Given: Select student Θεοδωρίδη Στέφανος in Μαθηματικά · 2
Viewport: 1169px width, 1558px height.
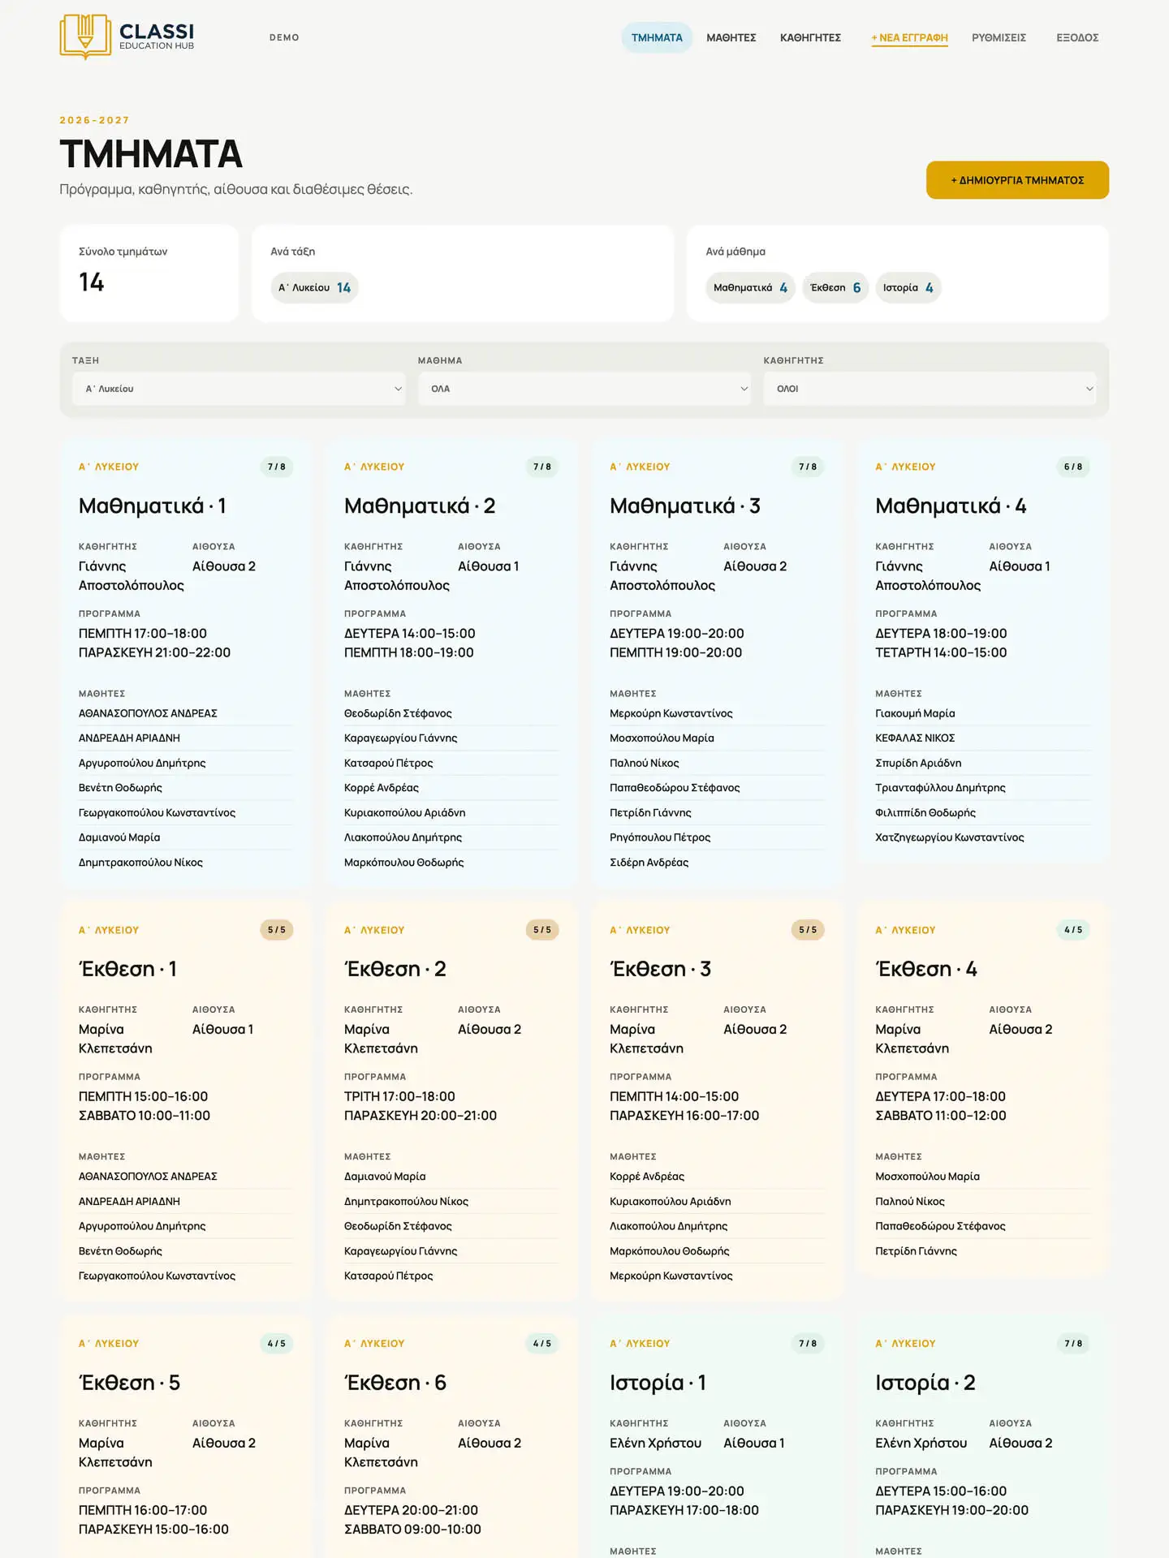Looking at the screenshot, I should tap(398, 713).
